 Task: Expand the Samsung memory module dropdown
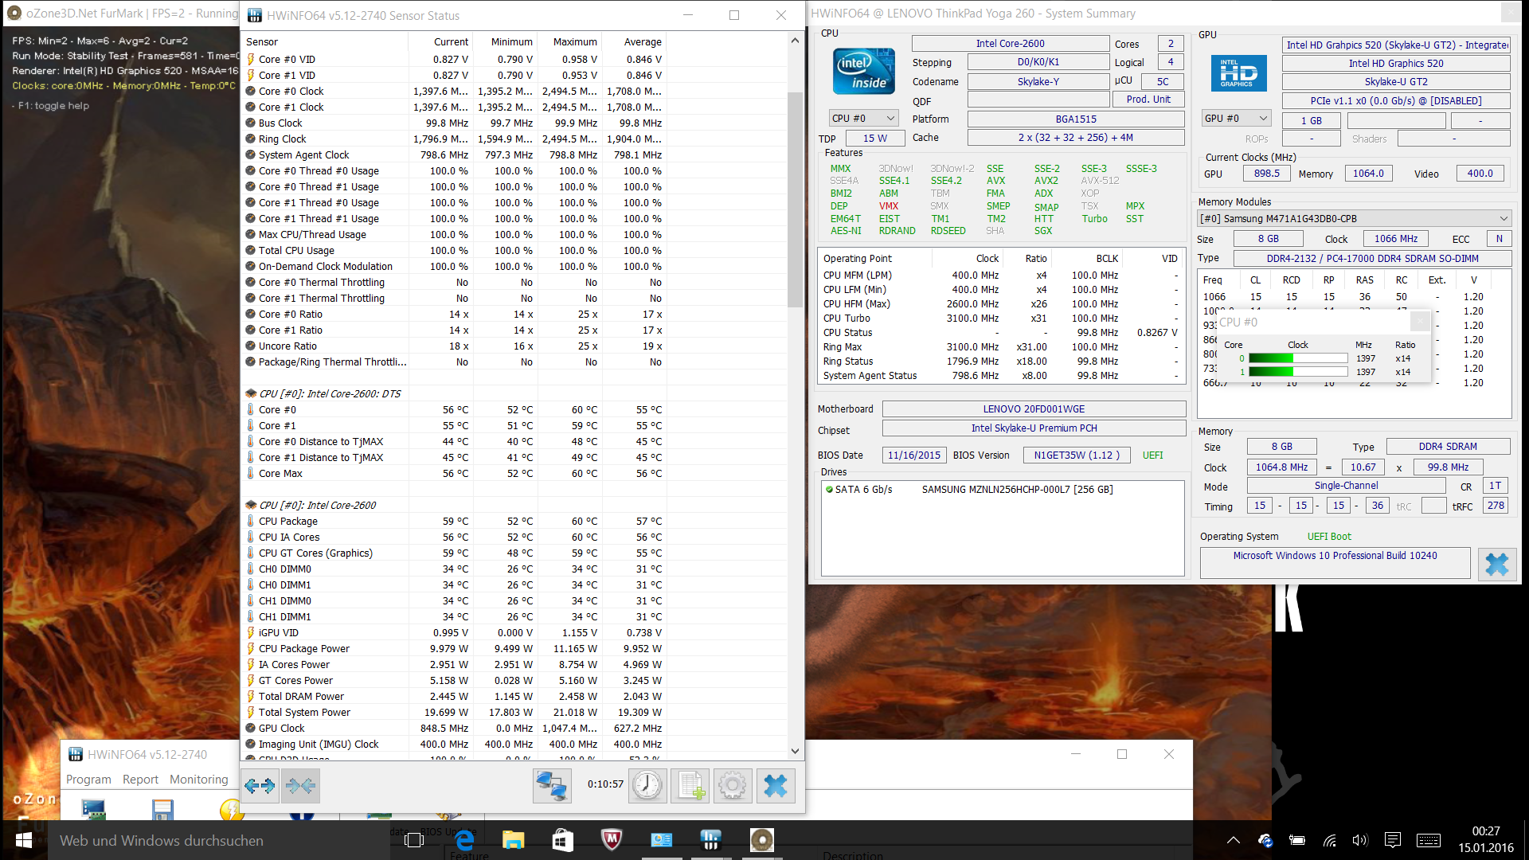tap(1355, 218)
